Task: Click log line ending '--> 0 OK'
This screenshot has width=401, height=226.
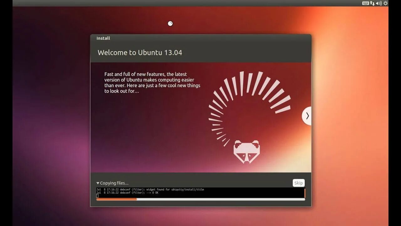Action: 128,193
